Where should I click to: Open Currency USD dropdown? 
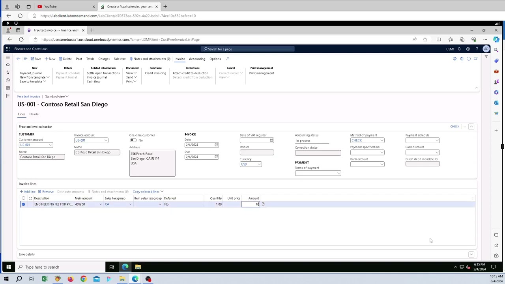coord(259,164)
